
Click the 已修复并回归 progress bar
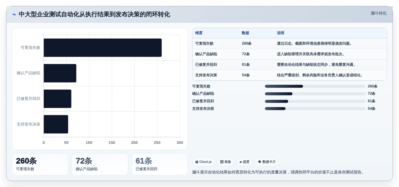click(x=315, y=101)
